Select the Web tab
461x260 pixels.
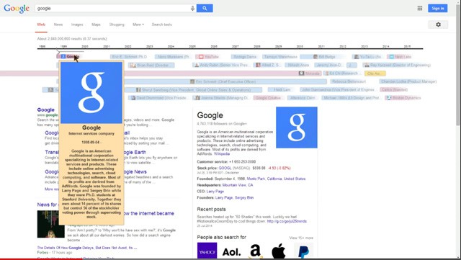(41, 24)
